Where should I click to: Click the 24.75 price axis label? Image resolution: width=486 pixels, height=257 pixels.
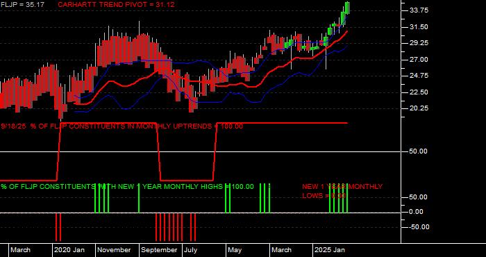(419, 76)
